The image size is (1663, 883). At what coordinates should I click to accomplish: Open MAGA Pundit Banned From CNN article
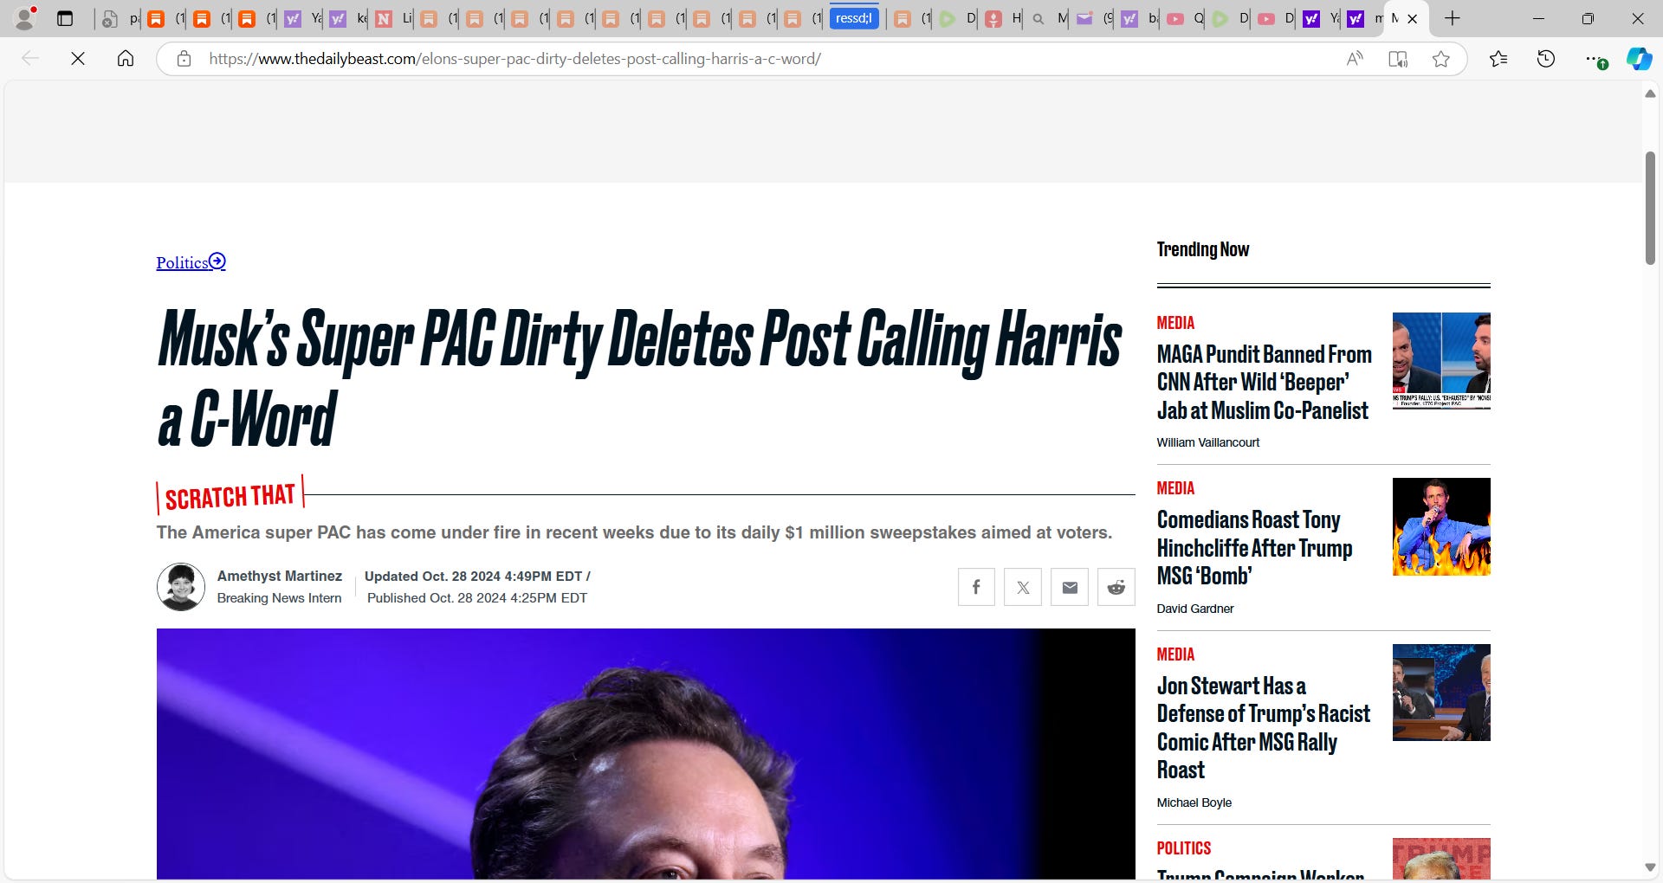[x=1264, y=382]
